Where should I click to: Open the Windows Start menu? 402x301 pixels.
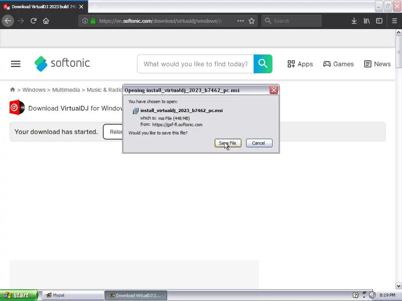(19, 295)
